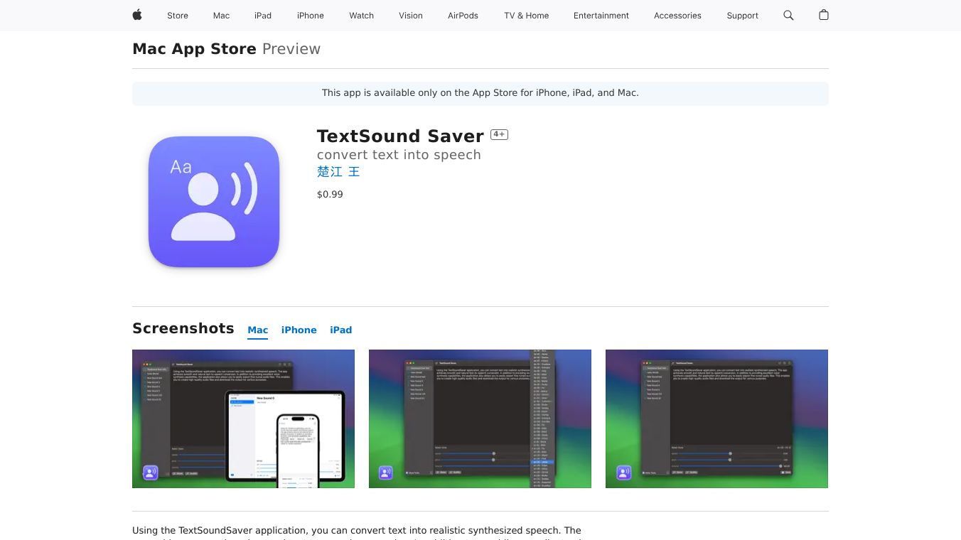Screen dimensions: 961x540
Task: Open the third Mac screenshot thumbnail
Action: (716, 418)
